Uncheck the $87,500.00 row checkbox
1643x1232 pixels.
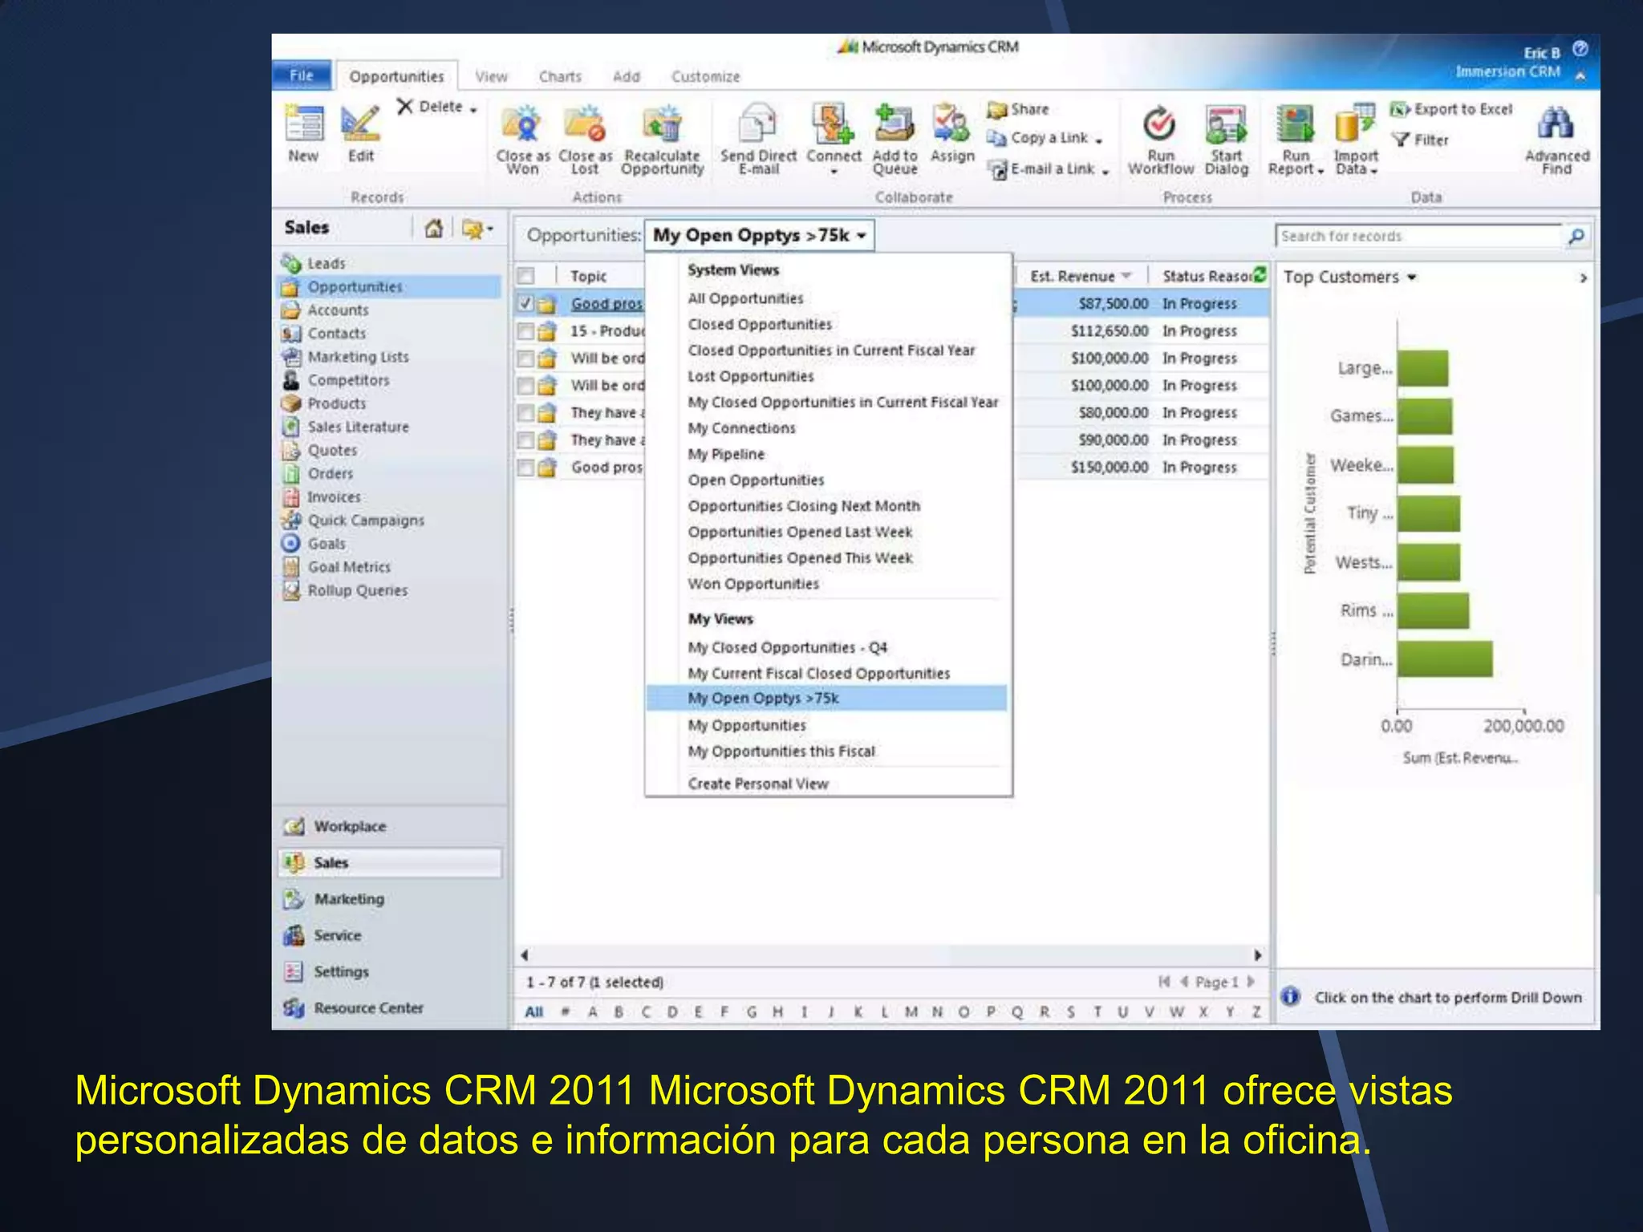[x=525, y=304]
